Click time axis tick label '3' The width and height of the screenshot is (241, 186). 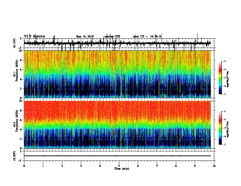coord(81,166)
